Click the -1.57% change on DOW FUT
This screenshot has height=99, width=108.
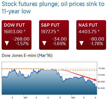(x=22, y=44)
